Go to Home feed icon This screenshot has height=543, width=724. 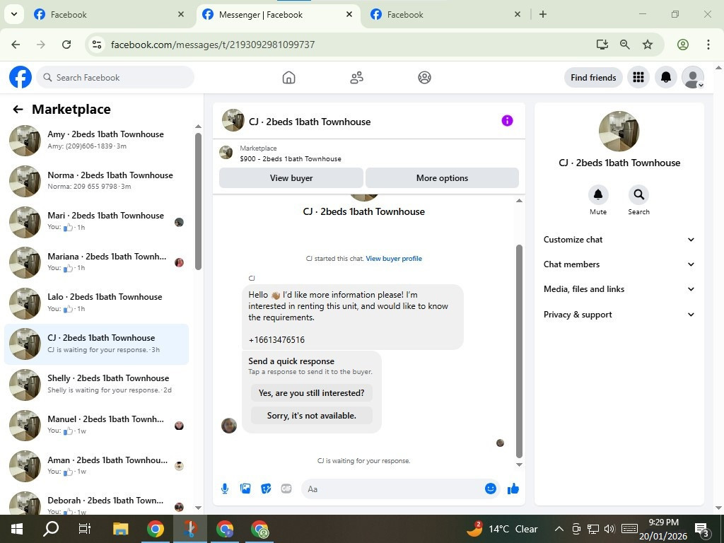tap(288, 77)
